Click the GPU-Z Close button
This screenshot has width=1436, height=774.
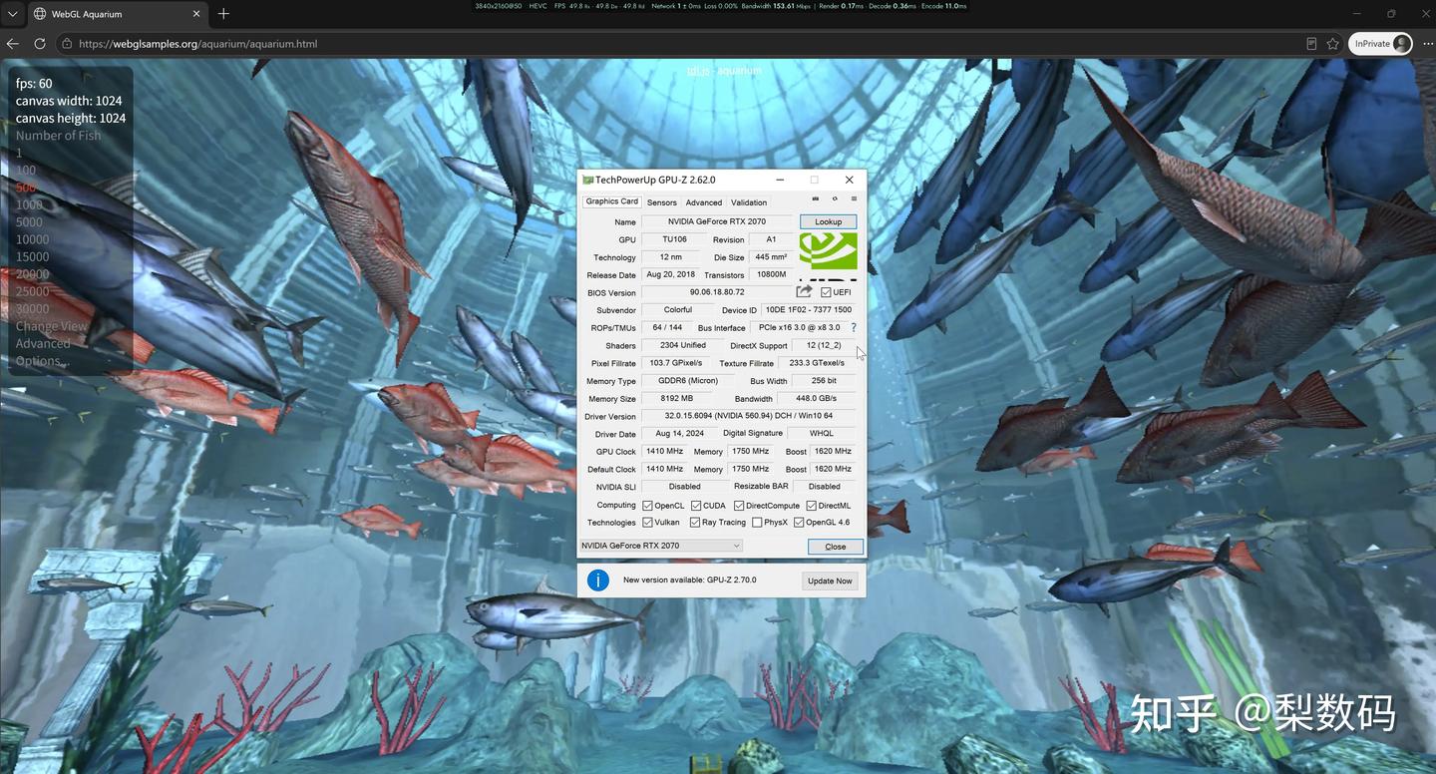836,547
